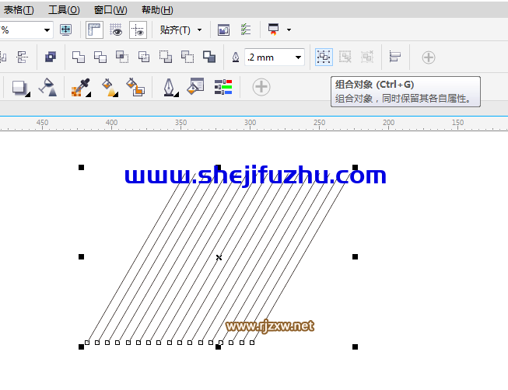Image resolution: width=508 pixels, height=390 pixels.
Task: Click the group objects button
Action: click(x=324, y=57)
